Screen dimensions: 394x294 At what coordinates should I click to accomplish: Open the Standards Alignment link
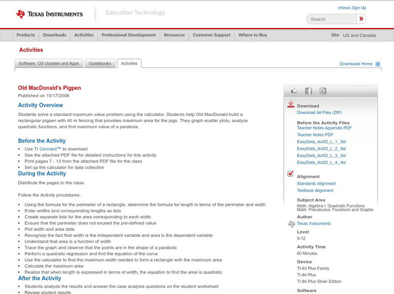coord(316,183)
